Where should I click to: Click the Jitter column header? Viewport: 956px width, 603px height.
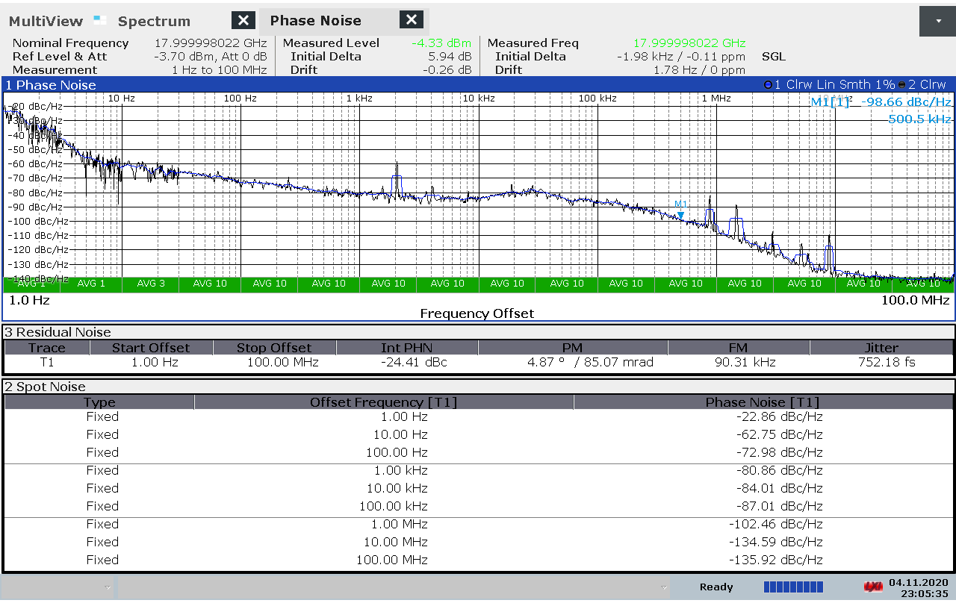[x=881, y=348]
